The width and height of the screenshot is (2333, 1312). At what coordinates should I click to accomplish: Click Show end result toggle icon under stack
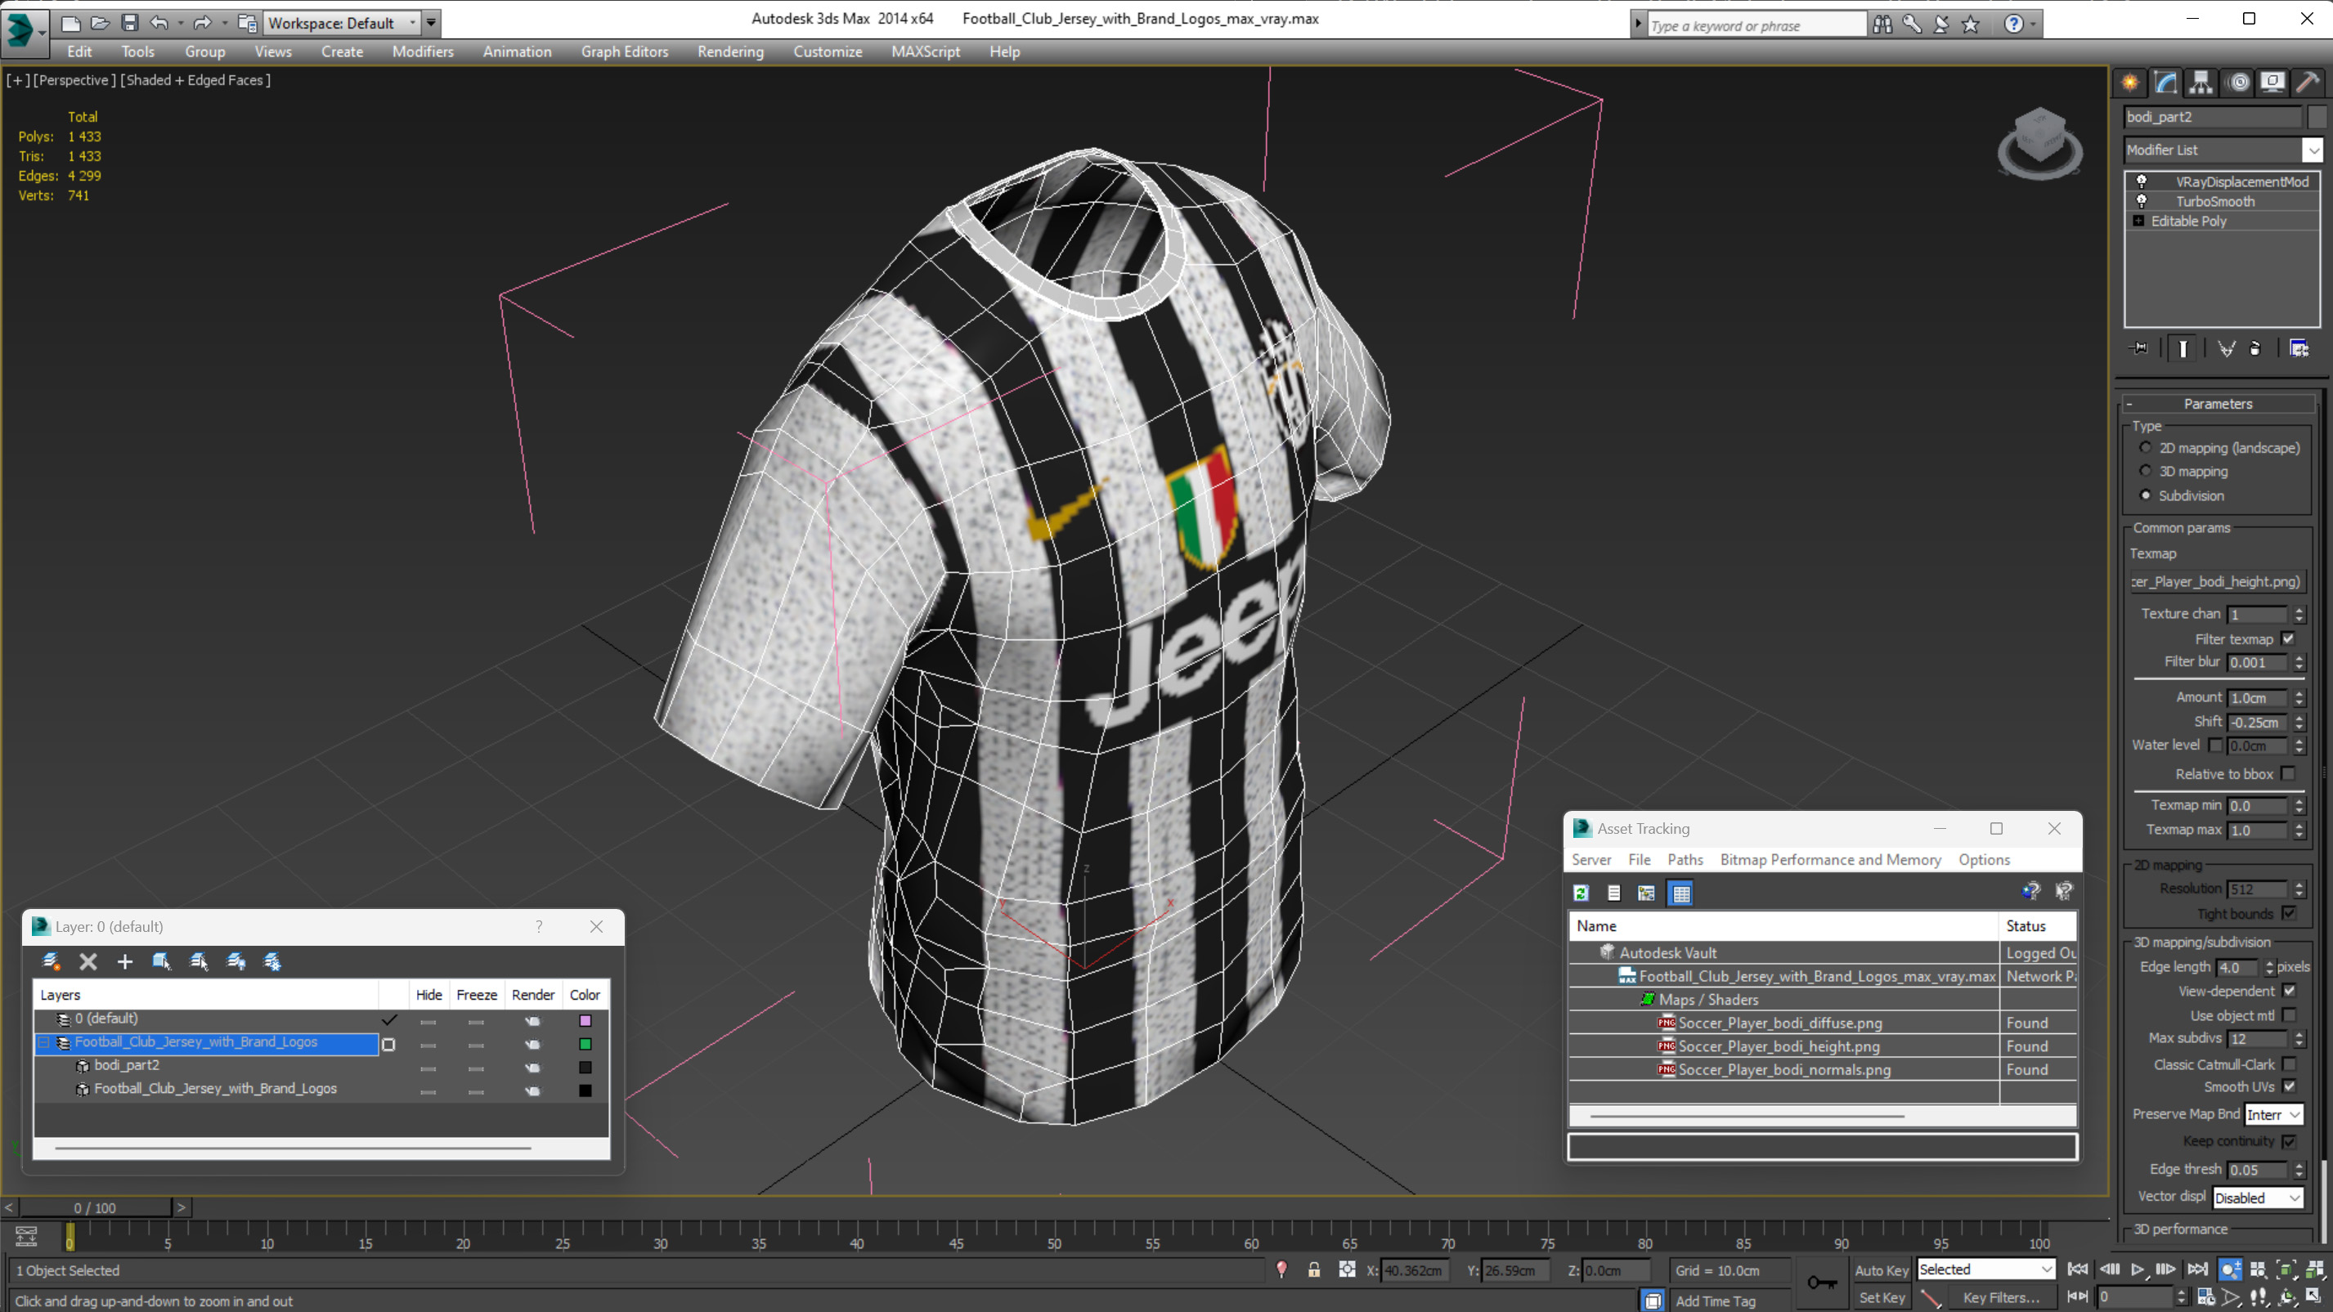[2183, 348]
